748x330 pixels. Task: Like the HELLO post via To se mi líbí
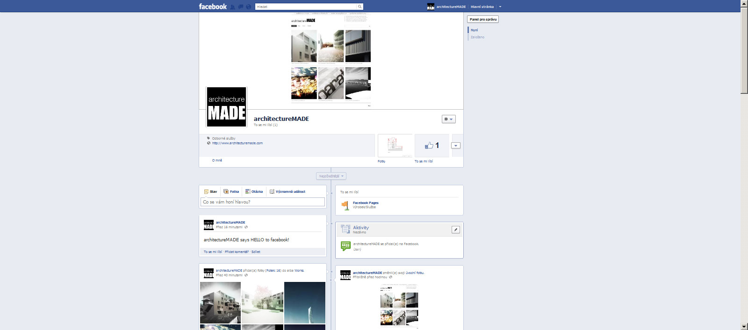point(213,252)
